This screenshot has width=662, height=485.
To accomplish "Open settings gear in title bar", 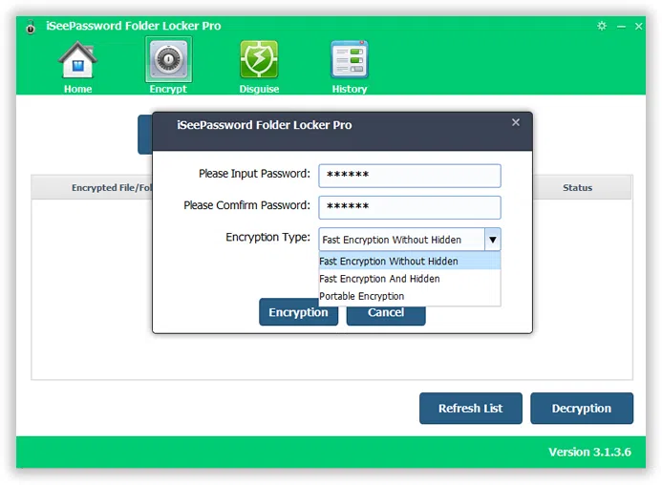I will pos(602,26).
